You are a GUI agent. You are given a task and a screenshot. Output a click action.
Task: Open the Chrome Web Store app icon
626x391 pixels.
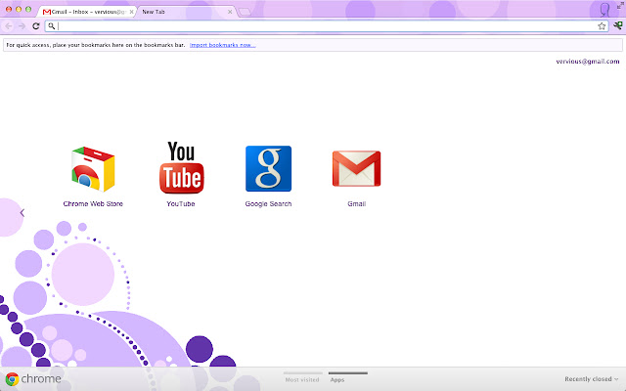coord(93,169)
